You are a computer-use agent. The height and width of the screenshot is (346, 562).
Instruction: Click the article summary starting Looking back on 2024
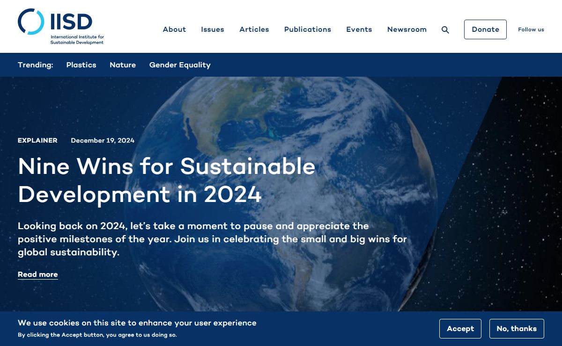(x=212, y=239)
